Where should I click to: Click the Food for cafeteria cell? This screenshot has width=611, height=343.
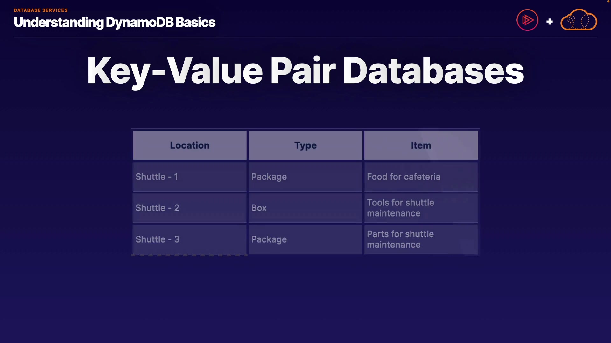coord(421,177)
